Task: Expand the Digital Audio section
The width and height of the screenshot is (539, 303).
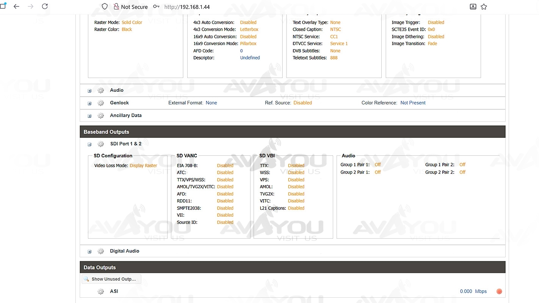Action: click(x=89, y=251)
